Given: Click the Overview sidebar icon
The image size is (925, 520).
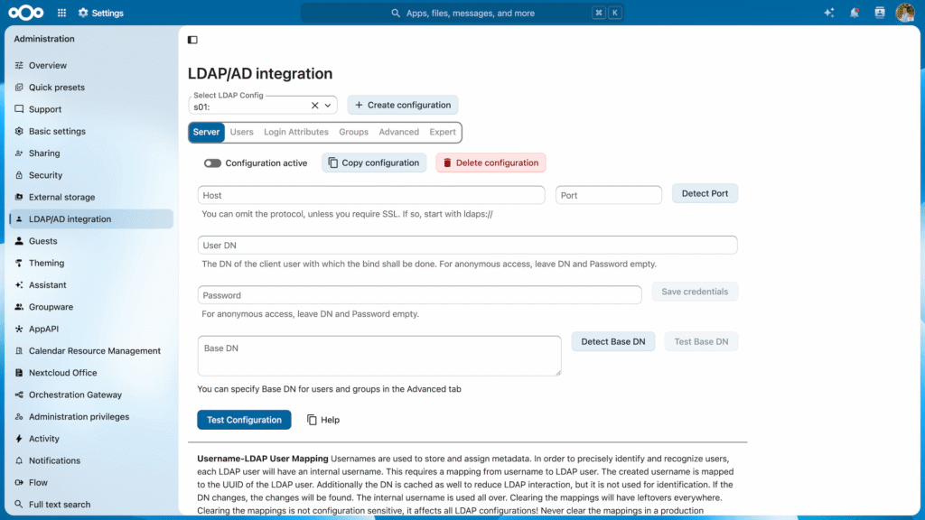Looking at the screenshot, I should point(19,65).
